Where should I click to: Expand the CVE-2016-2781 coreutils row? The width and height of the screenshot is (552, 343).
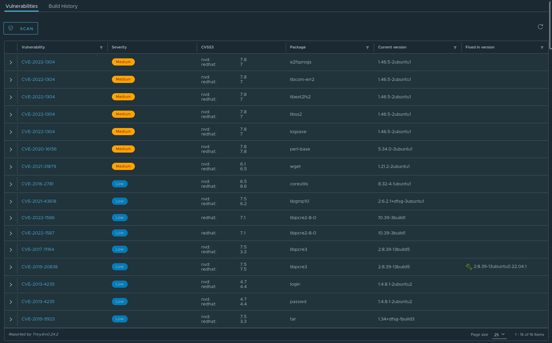point(11,184)
